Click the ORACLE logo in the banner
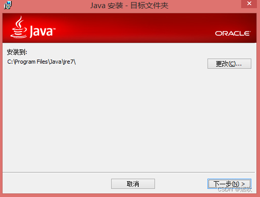Viewport: 260px width, 197px height. coord(233,33)
